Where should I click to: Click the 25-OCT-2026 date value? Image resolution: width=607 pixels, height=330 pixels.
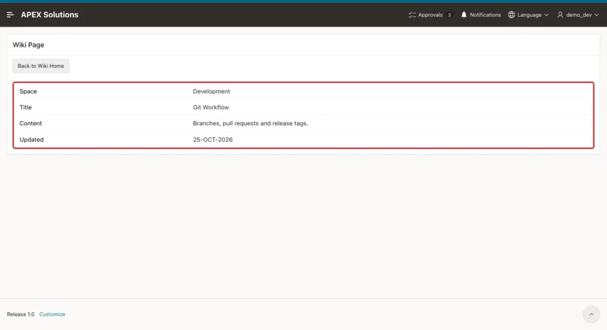point(213,139)
